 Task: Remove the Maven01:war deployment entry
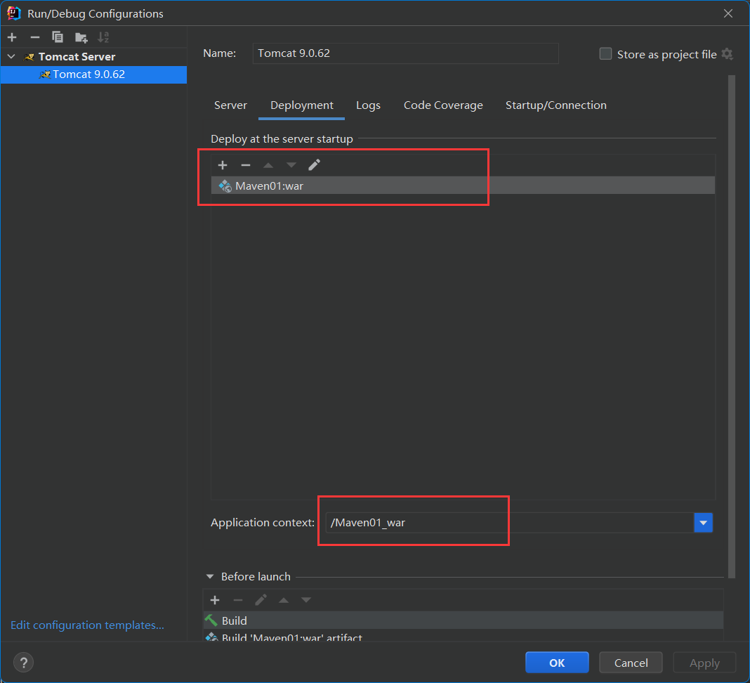point(245,165)
